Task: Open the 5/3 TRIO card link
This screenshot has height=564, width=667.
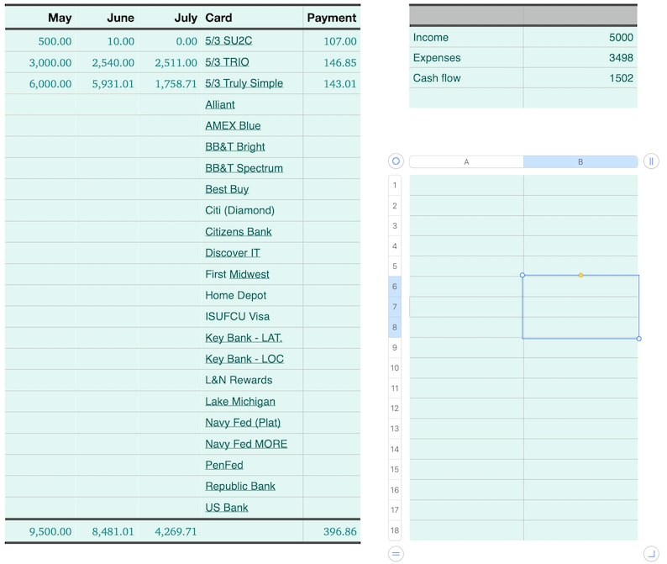Action: click(x=227, y=62)
